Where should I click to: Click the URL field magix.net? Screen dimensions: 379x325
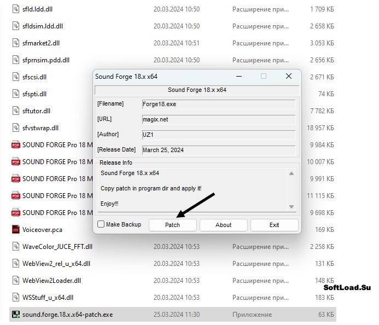(x=219, y=119)
